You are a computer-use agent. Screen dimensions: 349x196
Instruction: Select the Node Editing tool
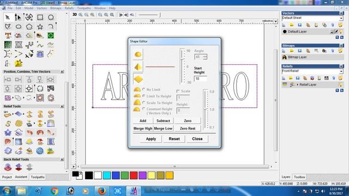(18, 17)
